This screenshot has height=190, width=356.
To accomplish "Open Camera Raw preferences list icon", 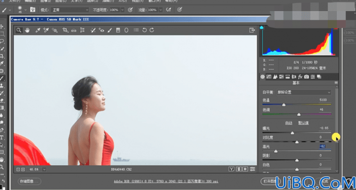I will (136, 30).
